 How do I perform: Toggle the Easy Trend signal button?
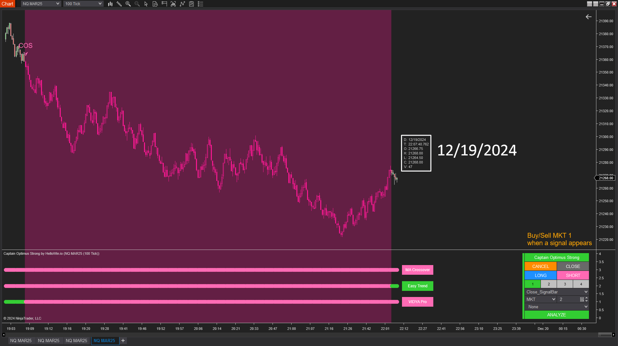point(417,286)
